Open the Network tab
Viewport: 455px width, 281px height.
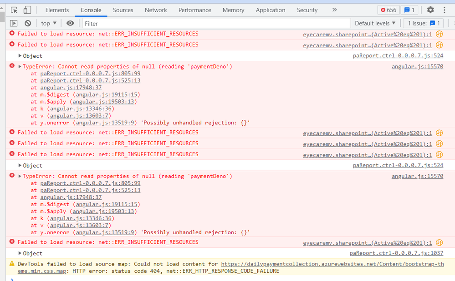click(x=156, y=10)
